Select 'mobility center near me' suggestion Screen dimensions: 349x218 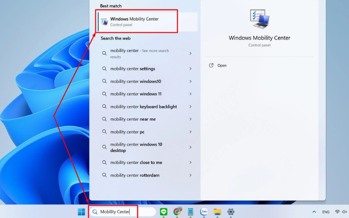tap(147, 119)
